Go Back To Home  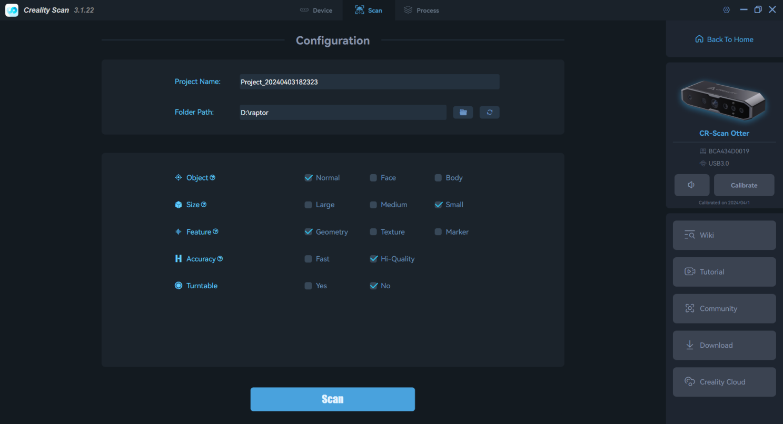tap(724, 39)
